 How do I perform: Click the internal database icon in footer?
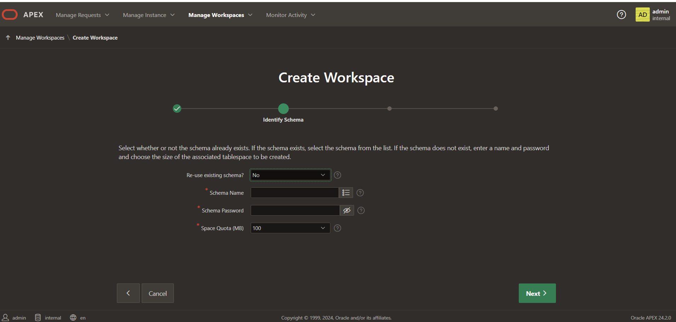[38, 317]
